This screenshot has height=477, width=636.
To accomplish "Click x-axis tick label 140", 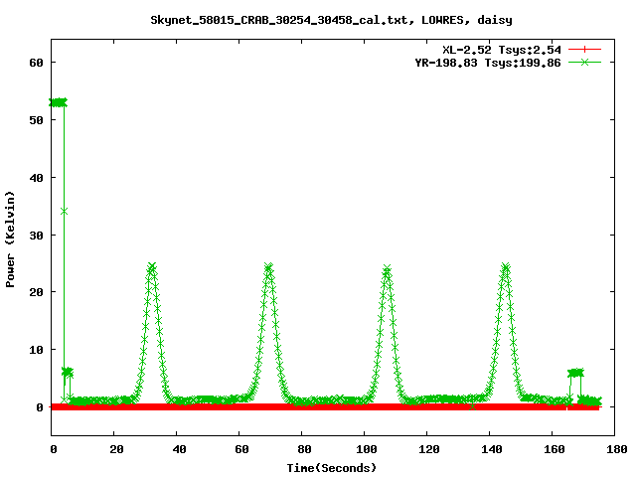I will 492,449.
